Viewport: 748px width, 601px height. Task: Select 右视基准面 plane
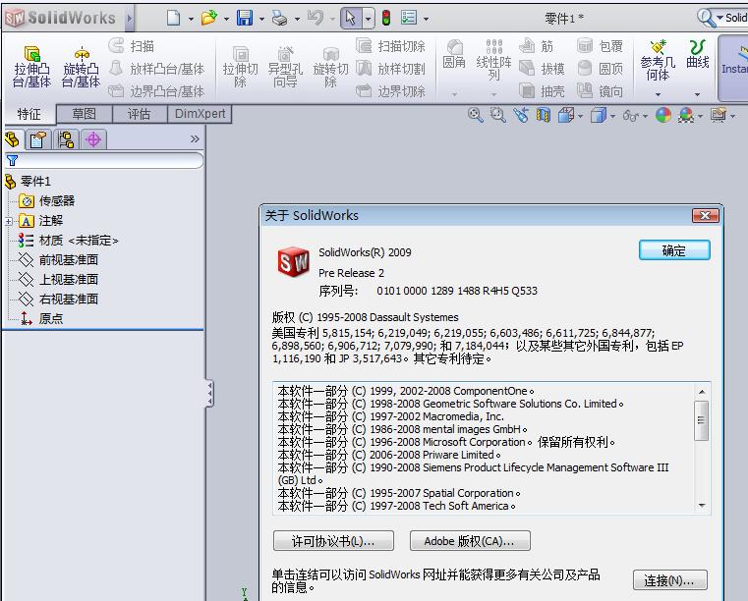click(58, 299)
